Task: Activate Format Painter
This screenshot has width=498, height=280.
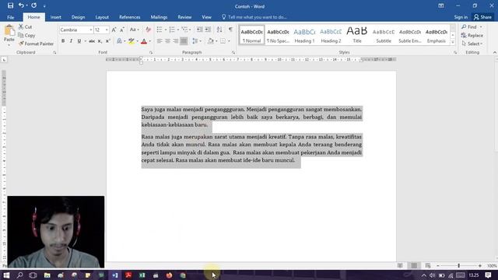Action: [x=36, y=44]
